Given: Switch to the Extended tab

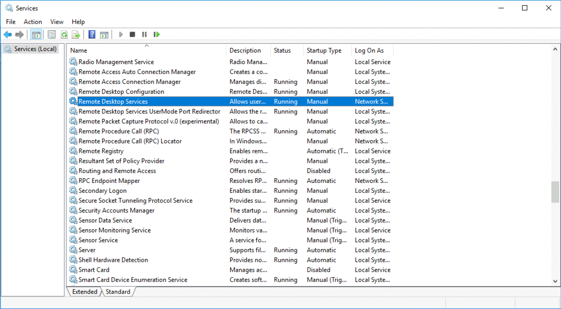Looking at the screenshot, I should click(x=85, y=292).
